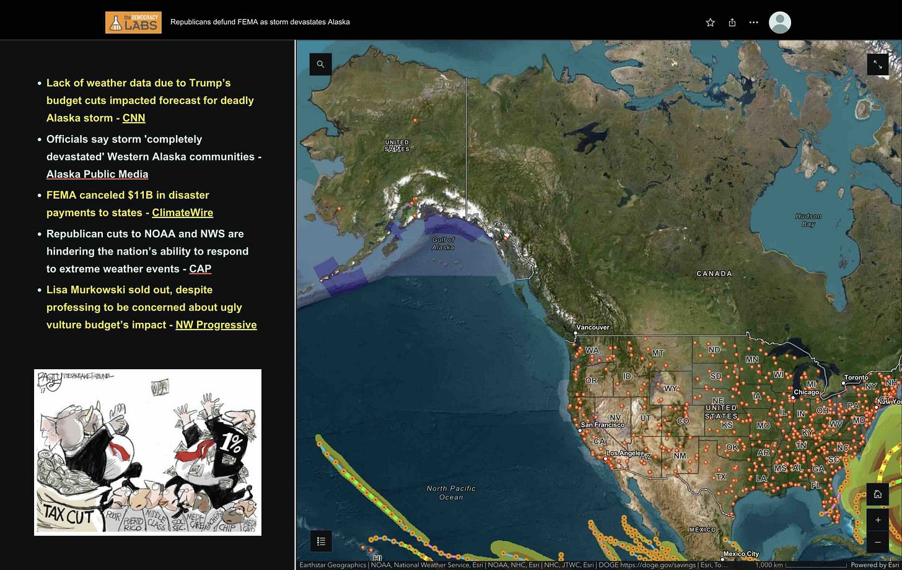This screenshot has width=902, height=570.
Task: Open the map search tool
Action: tap(320, 64)
